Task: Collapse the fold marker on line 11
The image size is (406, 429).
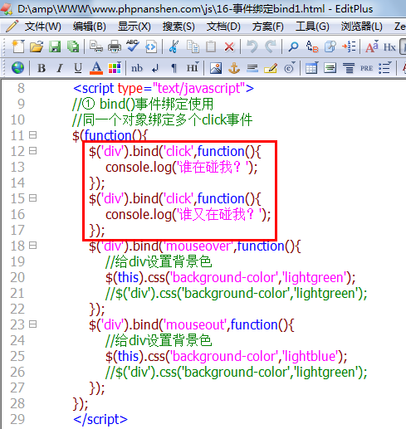Action: pos(33,135)
